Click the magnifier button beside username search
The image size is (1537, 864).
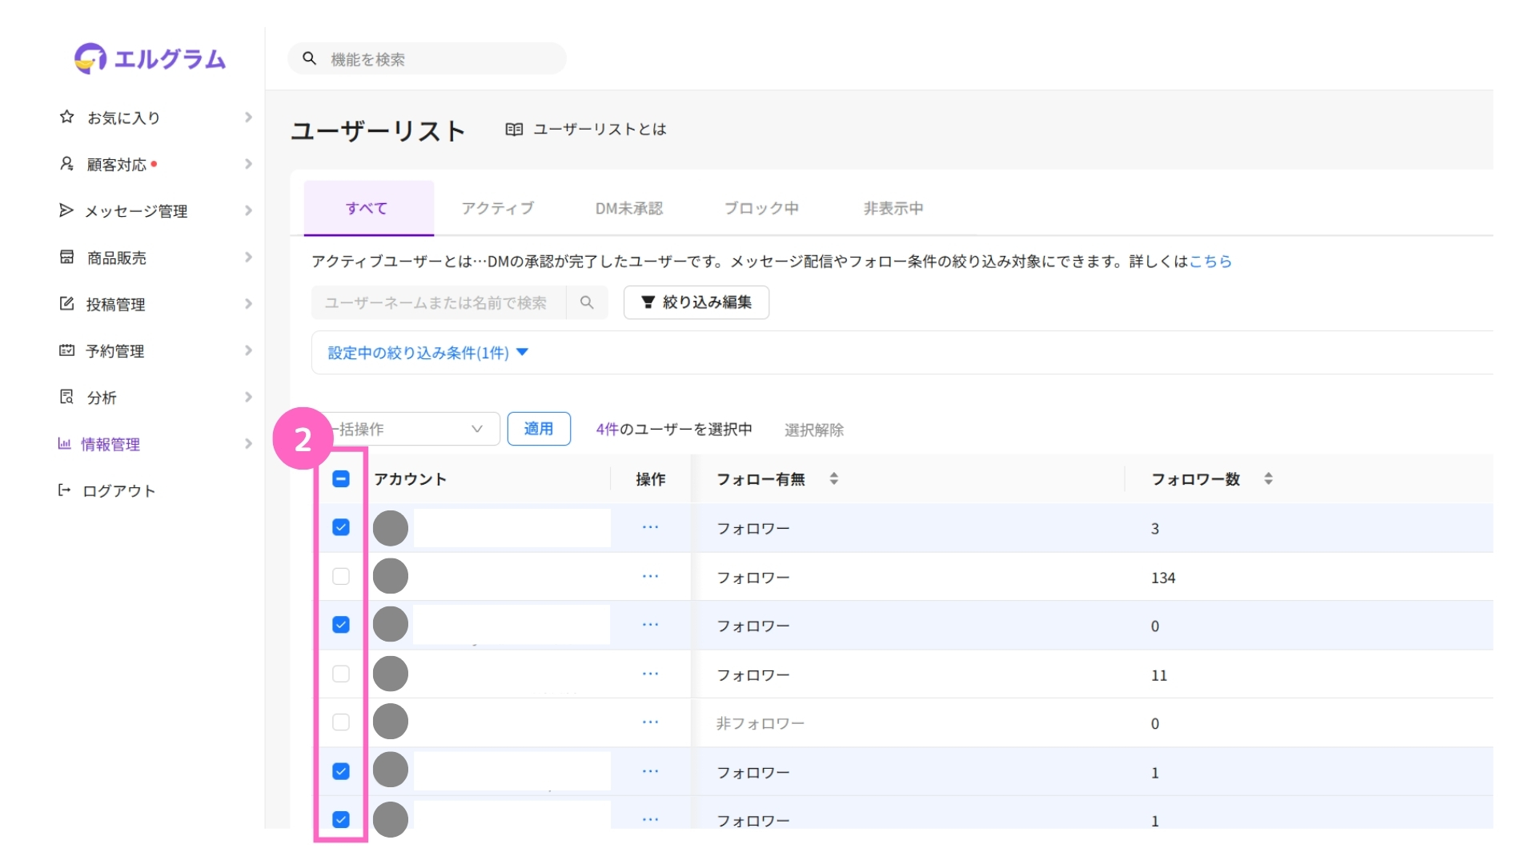(x=587, y=302)
